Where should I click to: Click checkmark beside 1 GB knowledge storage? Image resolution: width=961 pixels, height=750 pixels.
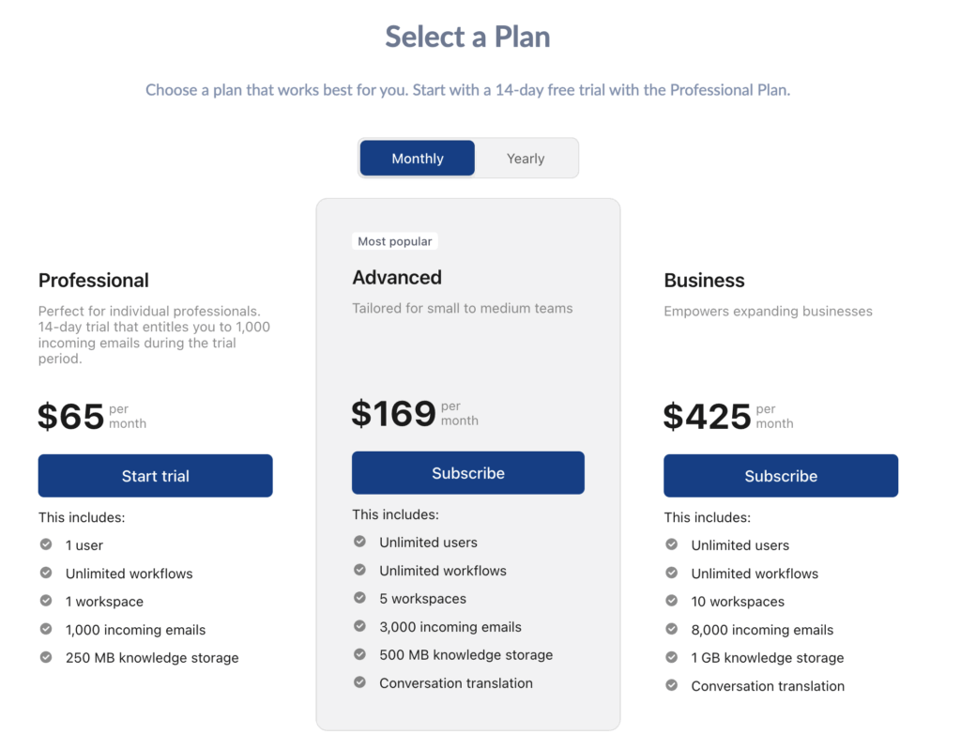pos(672,657)
